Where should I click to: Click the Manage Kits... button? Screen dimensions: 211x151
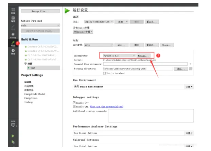click(40, 11)
